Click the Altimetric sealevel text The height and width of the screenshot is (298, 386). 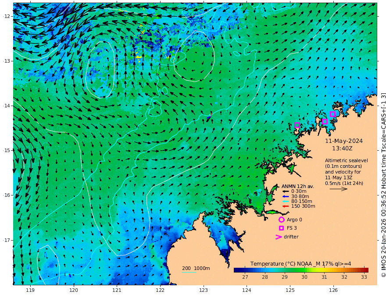click(347, 160)
